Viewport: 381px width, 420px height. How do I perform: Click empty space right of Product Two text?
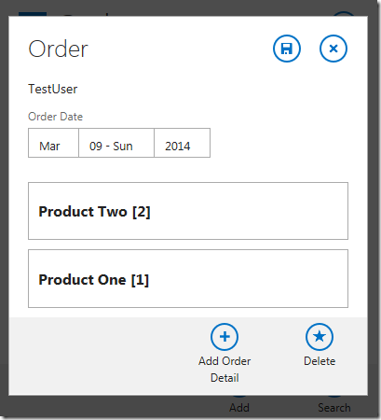coord(249,211)
